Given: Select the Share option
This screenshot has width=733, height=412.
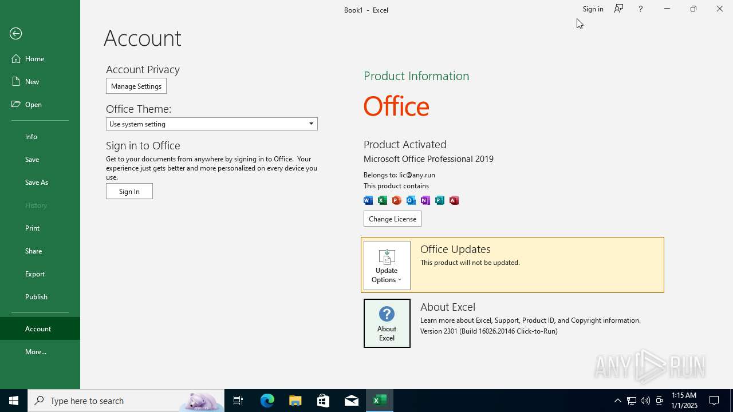Looking at the screenshot, I should pos(40,251).
